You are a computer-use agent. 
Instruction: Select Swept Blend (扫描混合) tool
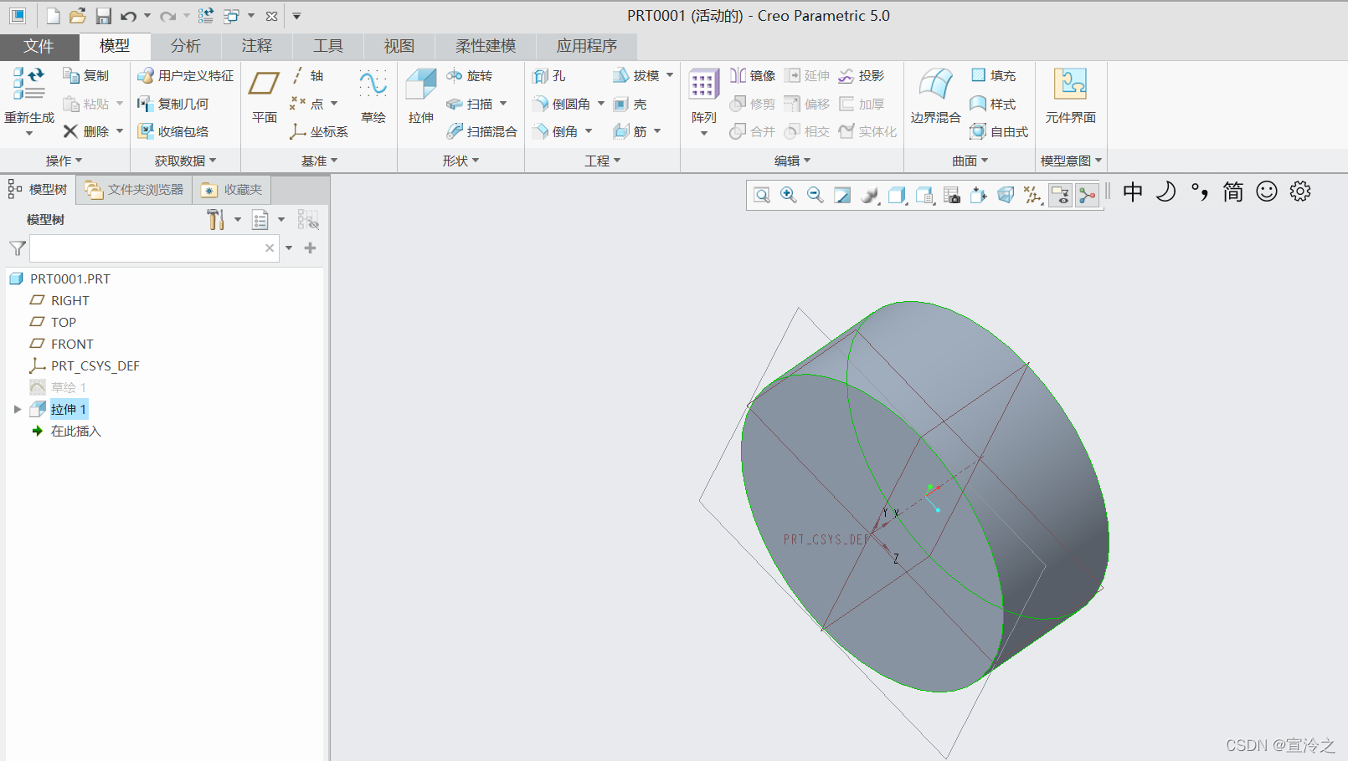[x=481, y=132]
